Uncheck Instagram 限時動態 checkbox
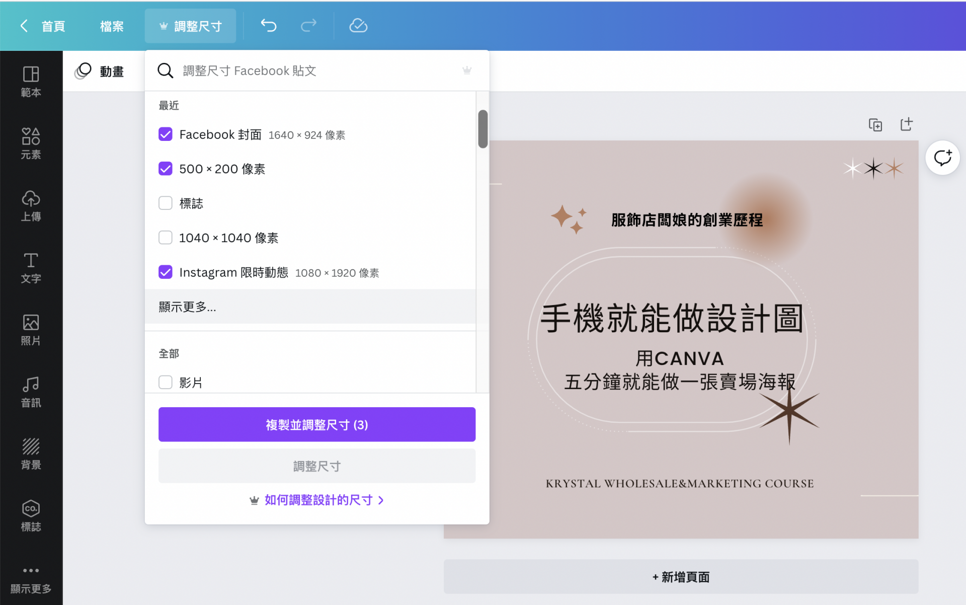Viewport: 966px width, 605px height. click(x=166, y=272)
